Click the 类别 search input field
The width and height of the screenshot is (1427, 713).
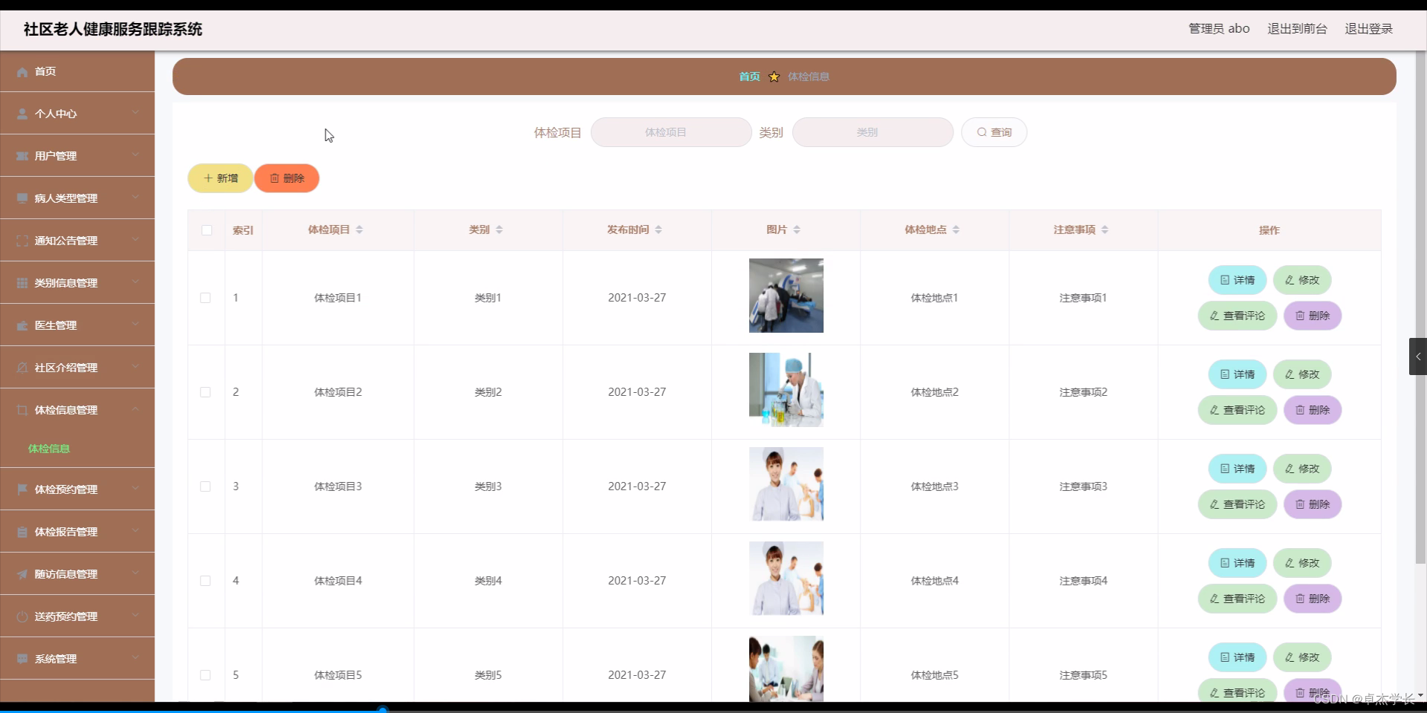coord(871,132)
